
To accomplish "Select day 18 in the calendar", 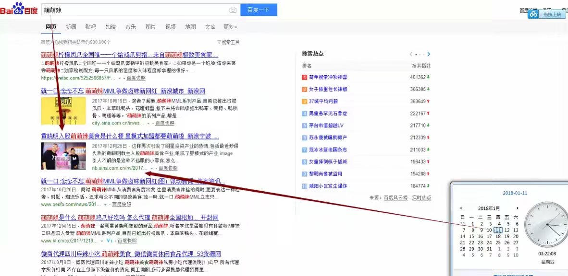I will [x=498, y=237].
